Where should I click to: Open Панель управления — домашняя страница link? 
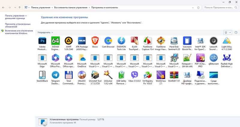coord(16,17)
